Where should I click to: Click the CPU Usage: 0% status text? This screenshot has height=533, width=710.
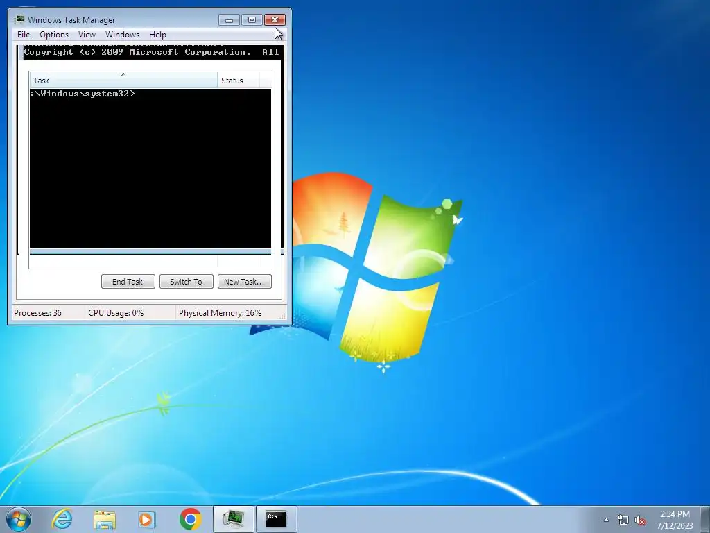116,313
